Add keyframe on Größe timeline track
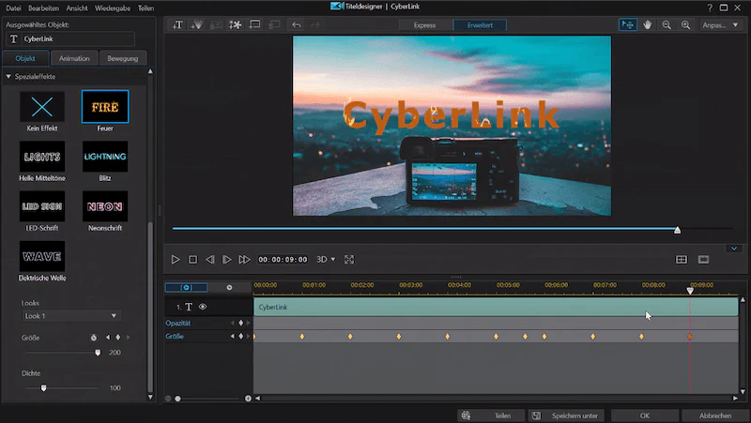The width and height of the screenshot is (751, 423). point(241,337)
